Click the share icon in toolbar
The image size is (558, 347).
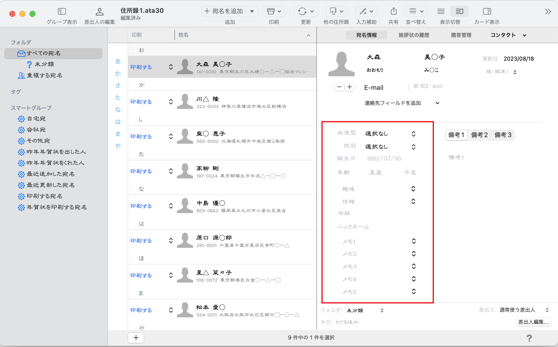[x=393, y=11]
